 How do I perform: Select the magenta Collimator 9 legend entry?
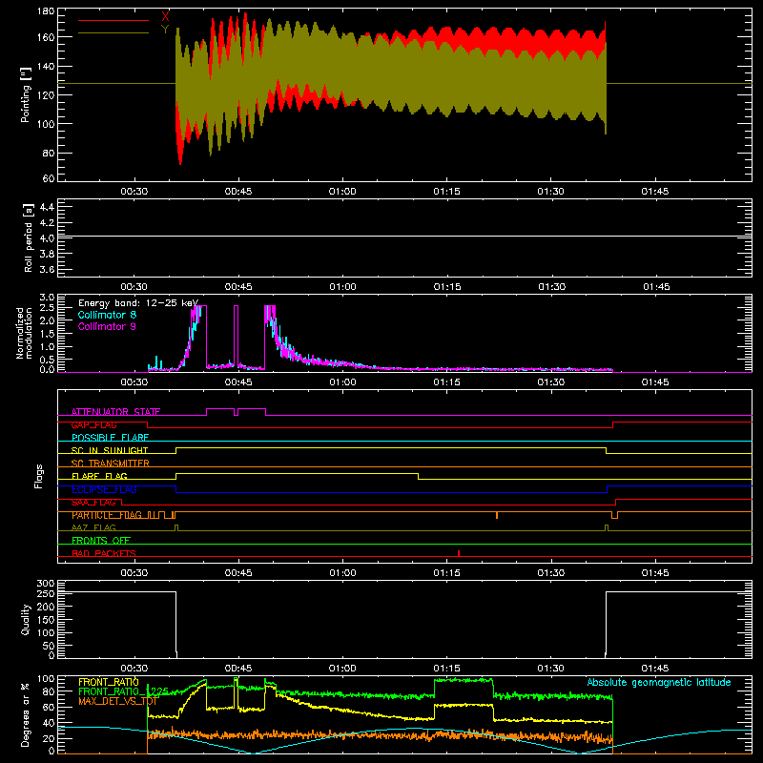tap(107, 326)
